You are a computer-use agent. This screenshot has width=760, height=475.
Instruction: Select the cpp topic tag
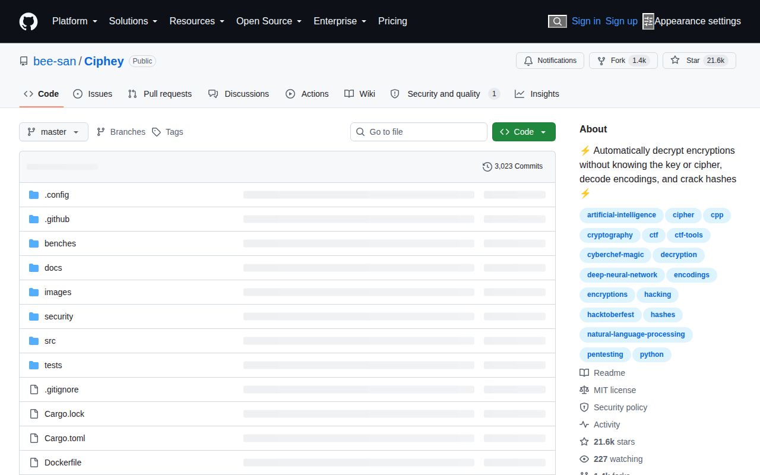point(717,215)
